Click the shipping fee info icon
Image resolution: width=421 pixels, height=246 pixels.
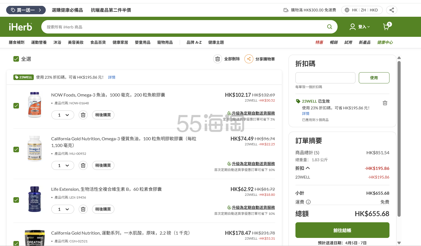click(308, 202)
